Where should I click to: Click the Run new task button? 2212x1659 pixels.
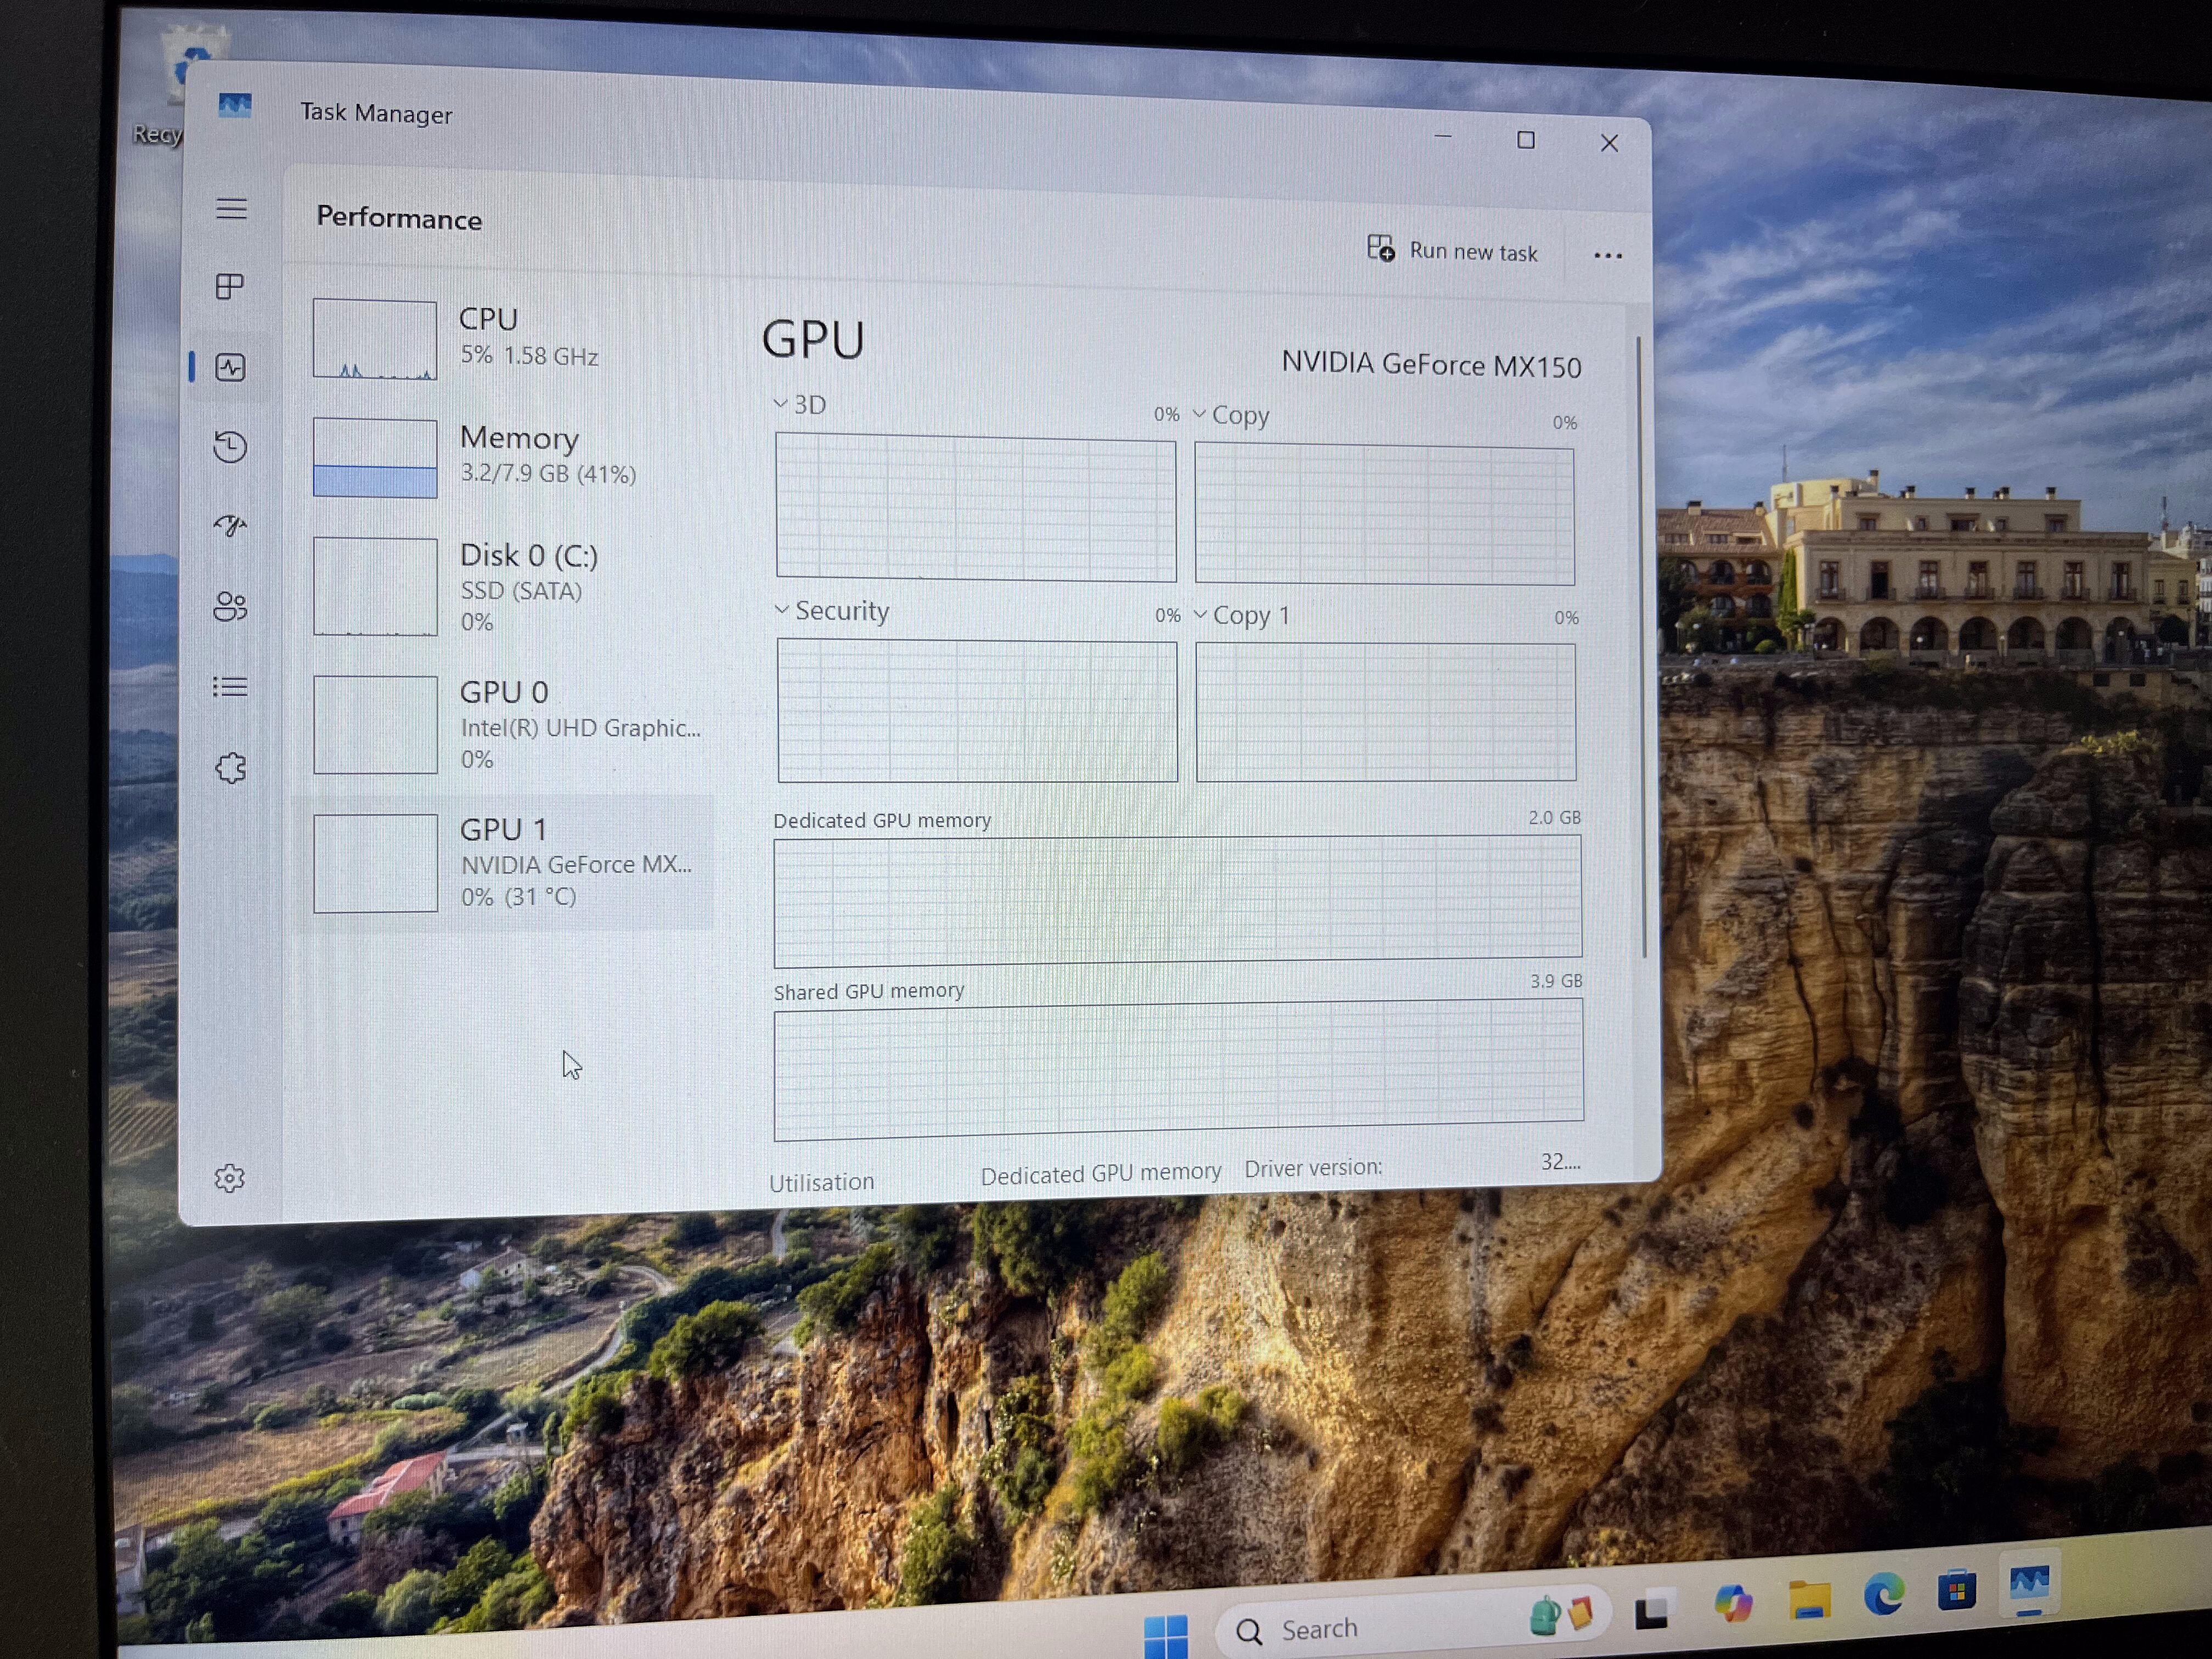tap(1452, 250)
